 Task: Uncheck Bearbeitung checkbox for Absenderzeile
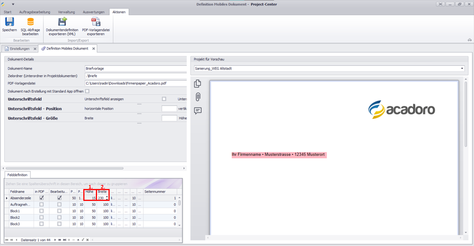click(x=59, y=198)
